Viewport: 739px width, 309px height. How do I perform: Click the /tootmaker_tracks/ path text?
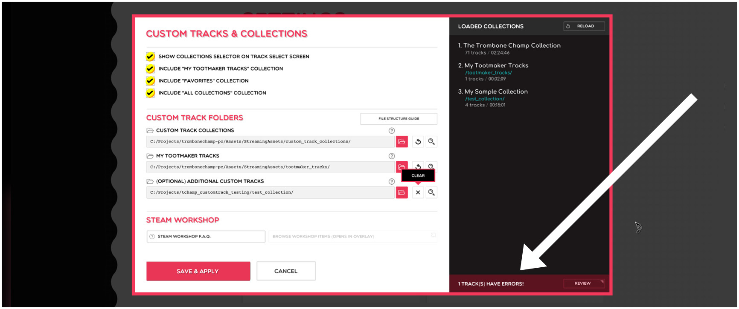[x=489, y=73]
